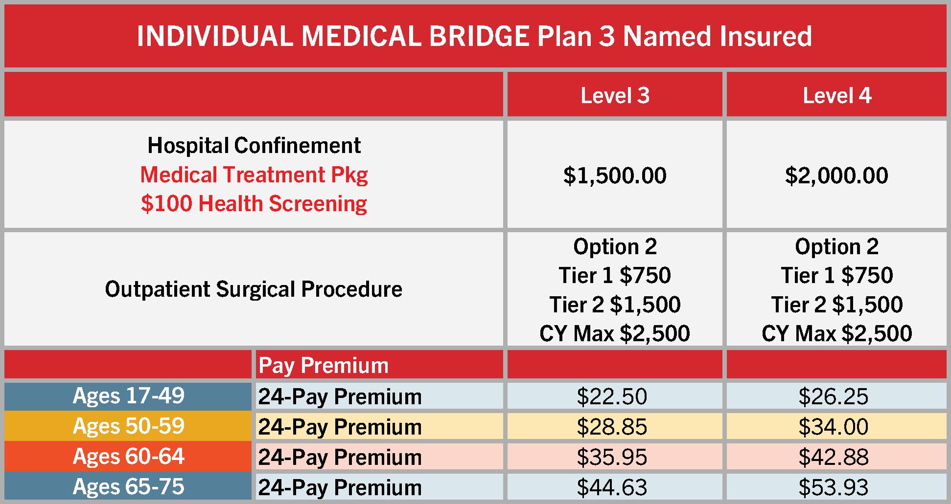
Task: Click the Hospital Confinement label
Action: point(254,145)
